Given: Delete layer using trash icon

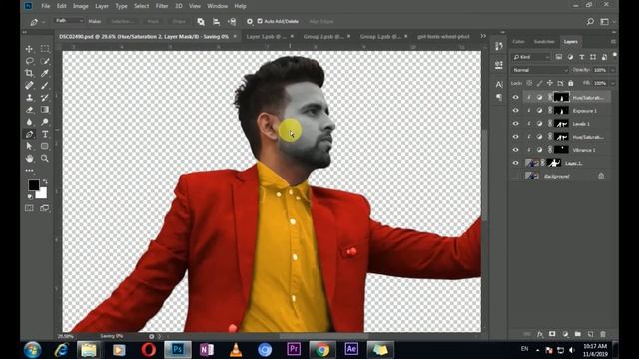Looking at the screenshot, I should [603, 334].
